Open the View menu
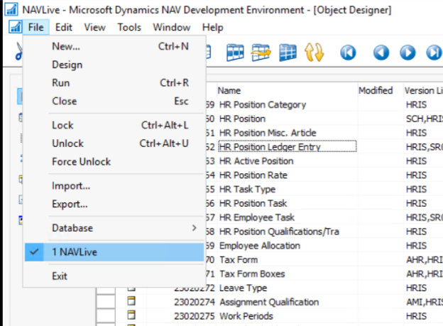The height and width of the screenshot is (326, 443). [x=94, y=27]
